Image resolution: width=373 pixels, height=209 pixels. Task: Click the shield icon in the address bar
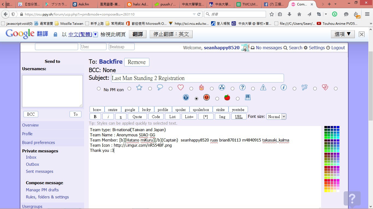tap(13, 14)
